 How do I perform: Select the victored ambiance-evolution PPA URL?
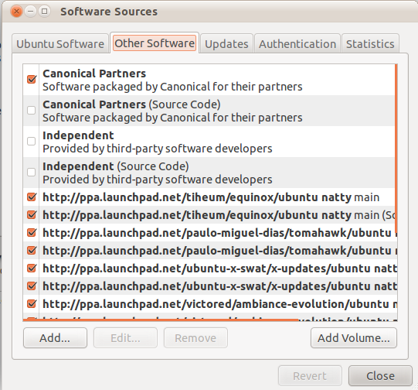(219, 304)
